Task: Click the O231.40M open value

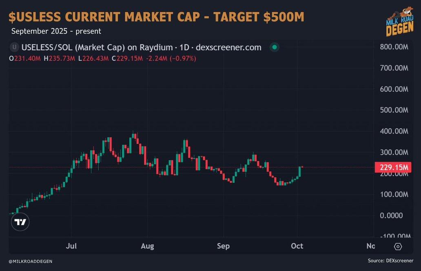Action: click(x=25, y=59)
